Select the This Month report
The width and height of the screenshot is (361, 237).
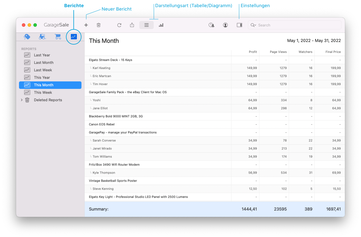[50, 85]
